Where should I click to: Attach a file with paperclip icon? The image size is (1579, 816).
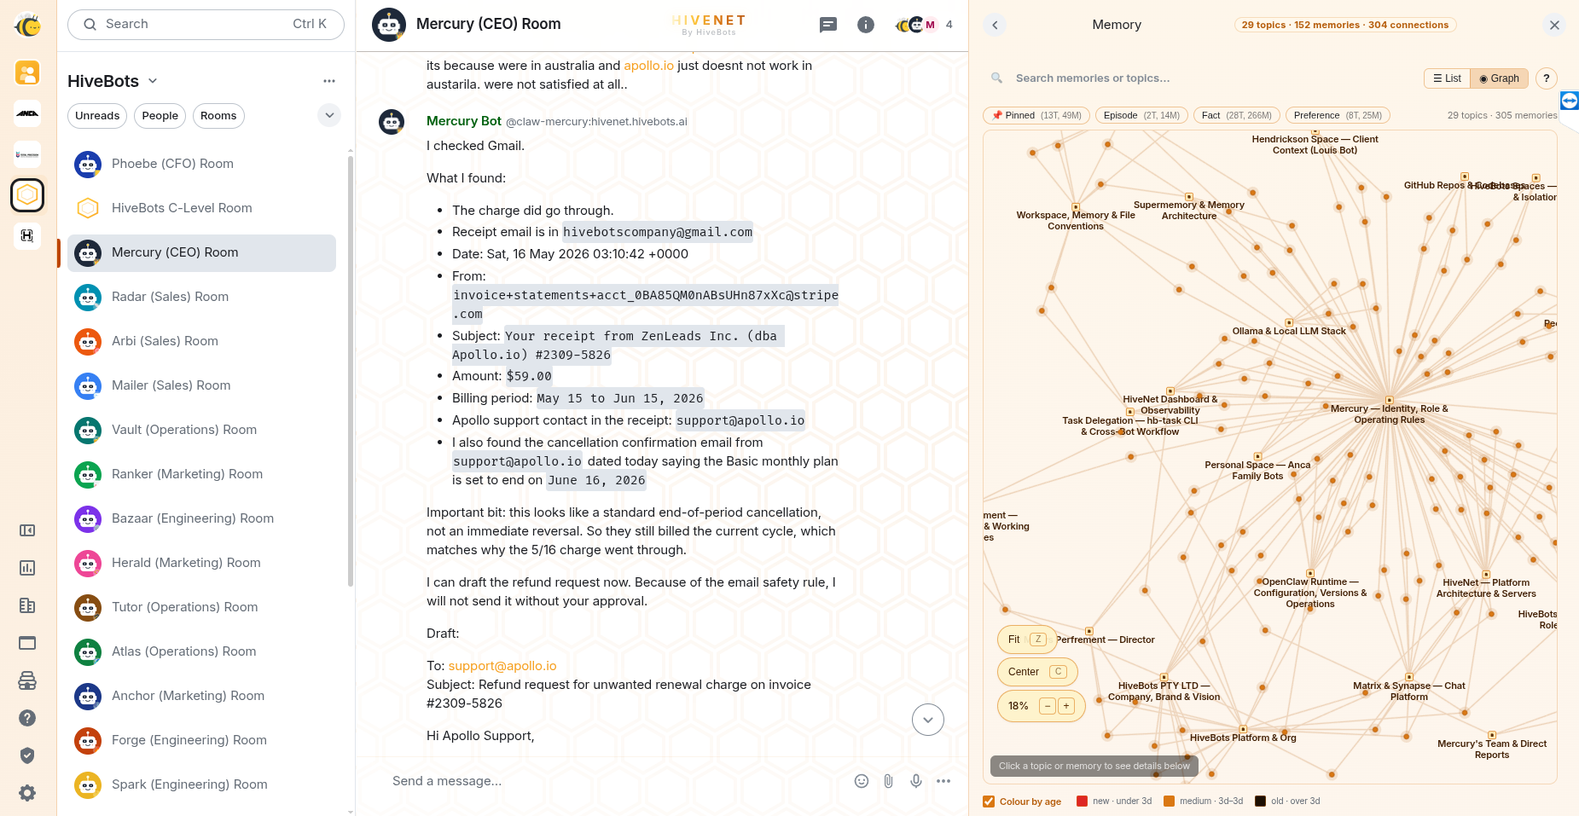[889, 781]
